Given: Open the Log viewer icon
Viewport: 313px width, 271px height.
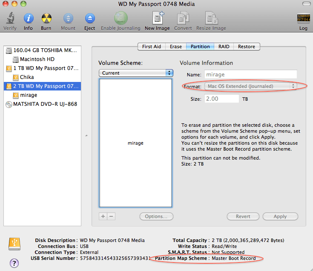Looking at the screenshot, I should [x=303, y=18].
